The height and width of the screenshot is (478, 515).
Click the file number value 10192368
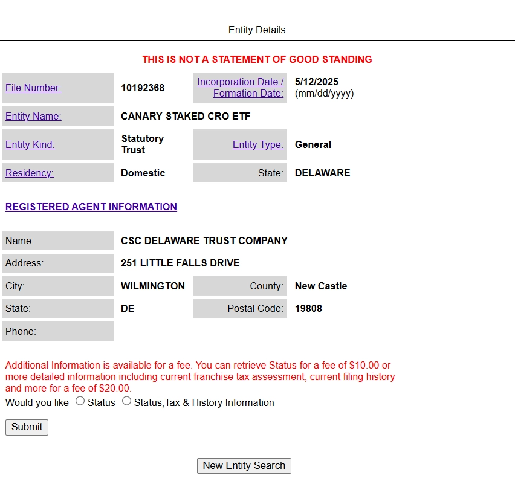[x=143, y=88]
